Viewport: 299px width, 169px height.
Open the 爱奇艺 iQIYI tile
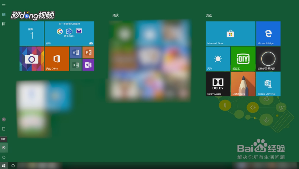pyautogui.click(x=243, y=59)
